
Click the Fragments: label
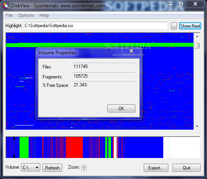tap(53, 77)
